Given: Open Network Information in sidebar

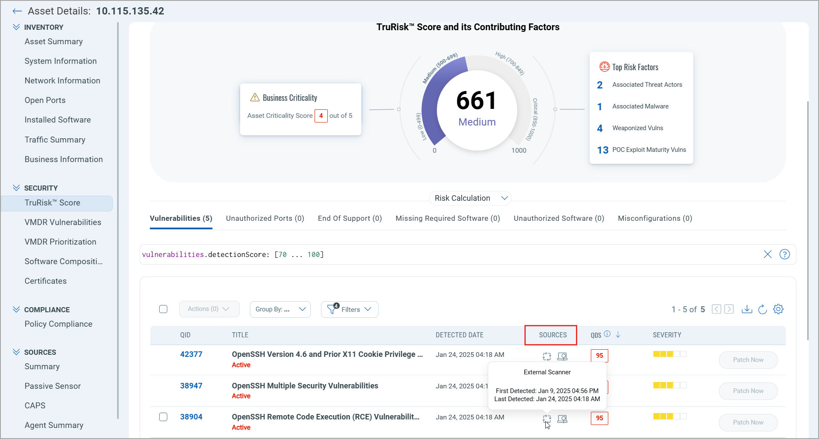Looking at the screenshot, I should tap(62, 80).
